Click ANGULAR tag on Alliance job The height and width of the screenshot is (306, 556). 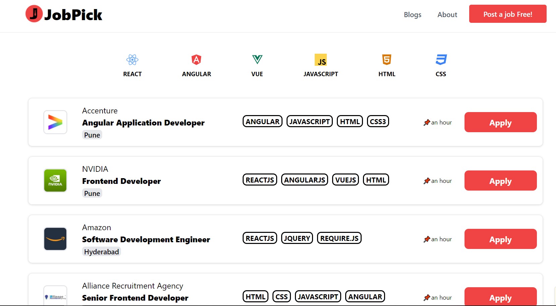click(x=365, y=297)
